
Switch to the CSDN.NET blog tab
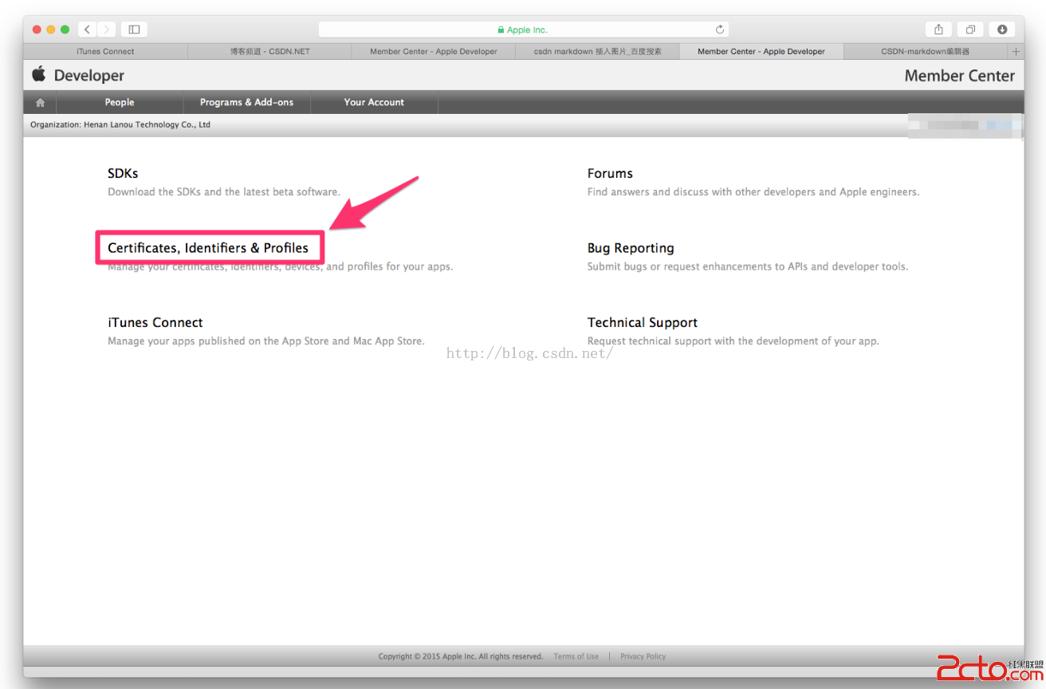(x=269, y=51)
